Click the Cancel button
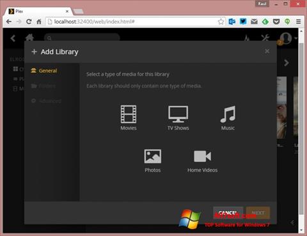Screen dimensions: 307x236 228,213
